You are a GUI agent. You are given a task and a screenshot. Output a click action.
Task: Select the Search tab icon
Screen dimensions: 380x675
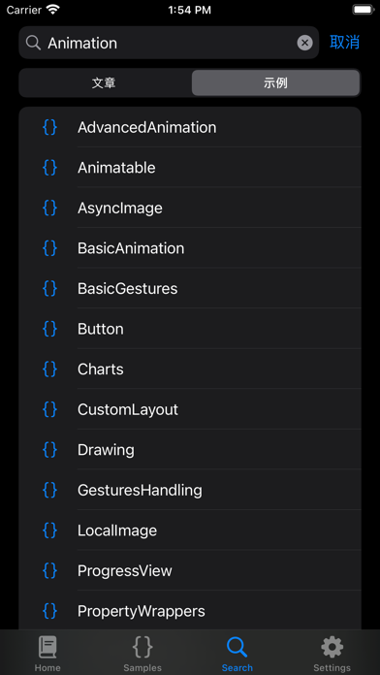[237, 647]
